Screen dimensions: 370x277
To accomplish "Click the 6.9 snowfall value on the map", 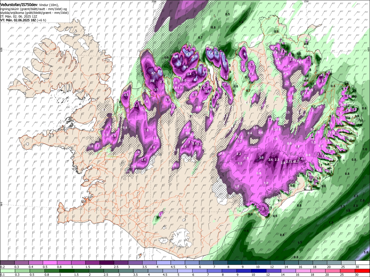I will click(x=188, y=54).
